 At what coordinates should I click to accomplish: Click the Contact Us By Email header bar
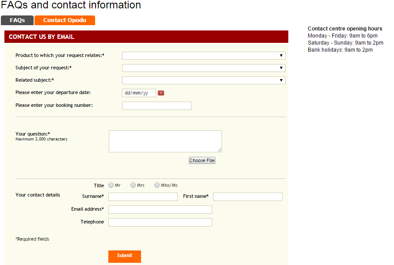click(x=146, y=37)
